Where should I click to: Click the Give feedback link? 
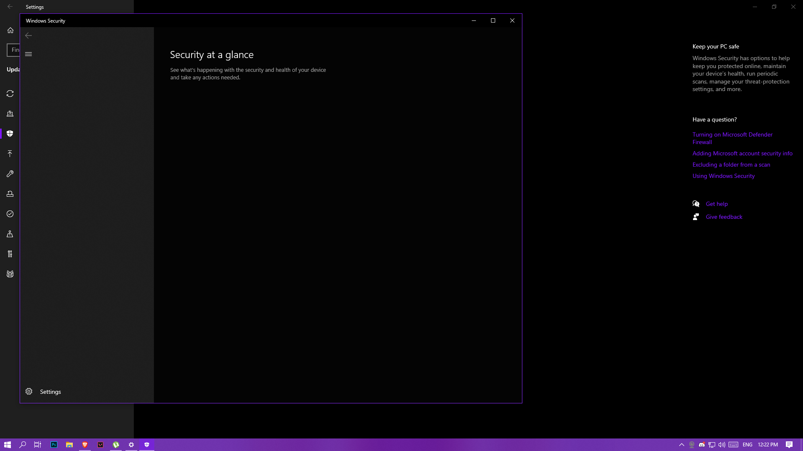(724, 217)
